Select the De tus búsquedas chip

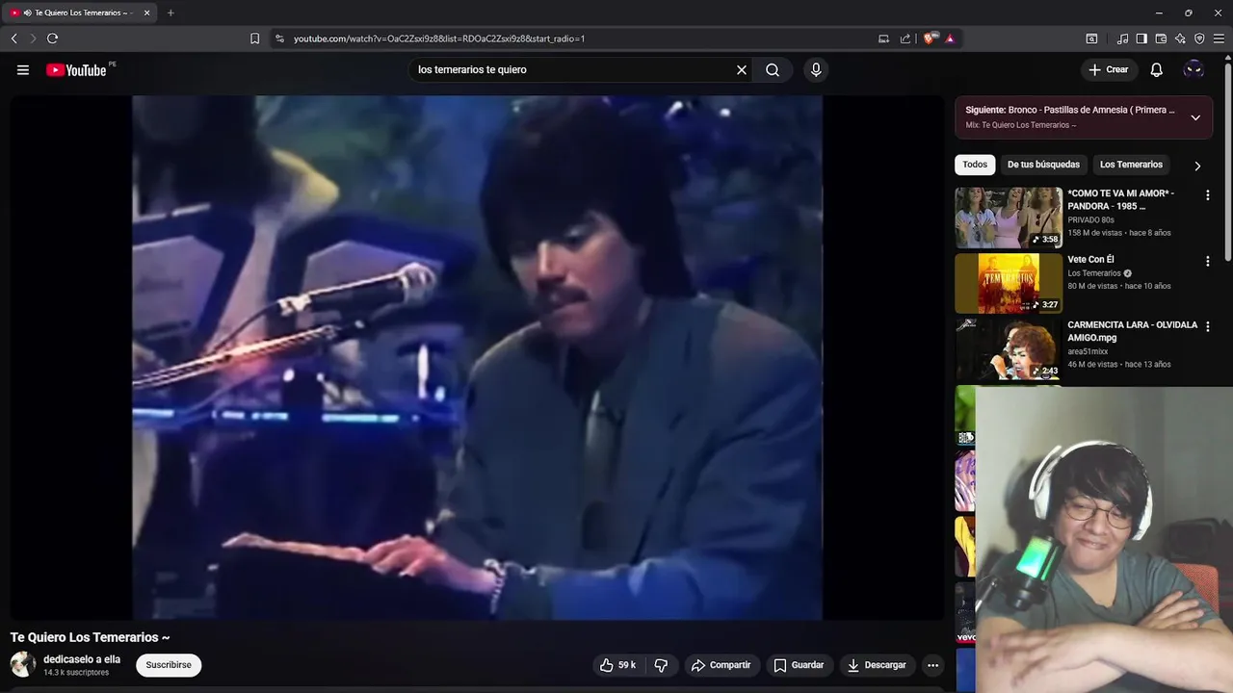(1043, 165)
